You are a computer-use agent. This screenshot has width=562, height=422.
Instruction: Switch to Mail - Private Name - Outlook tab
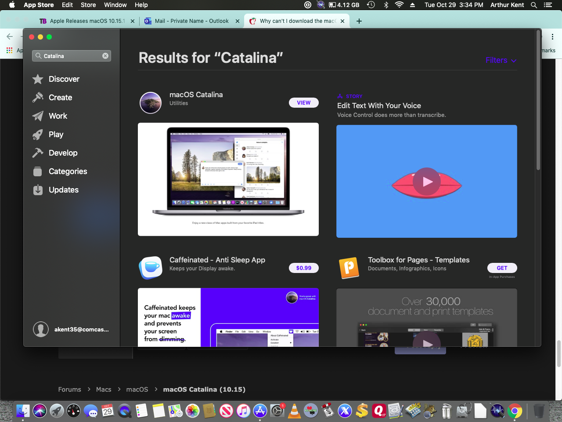[x=191, y=21]
